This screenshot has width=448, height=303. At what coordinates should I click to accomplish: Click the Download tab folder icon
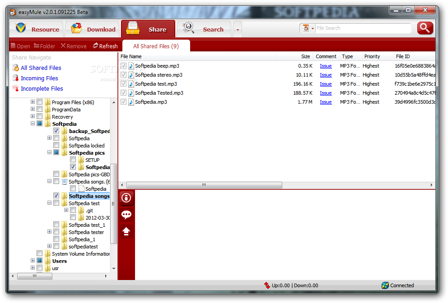(76, 28)
